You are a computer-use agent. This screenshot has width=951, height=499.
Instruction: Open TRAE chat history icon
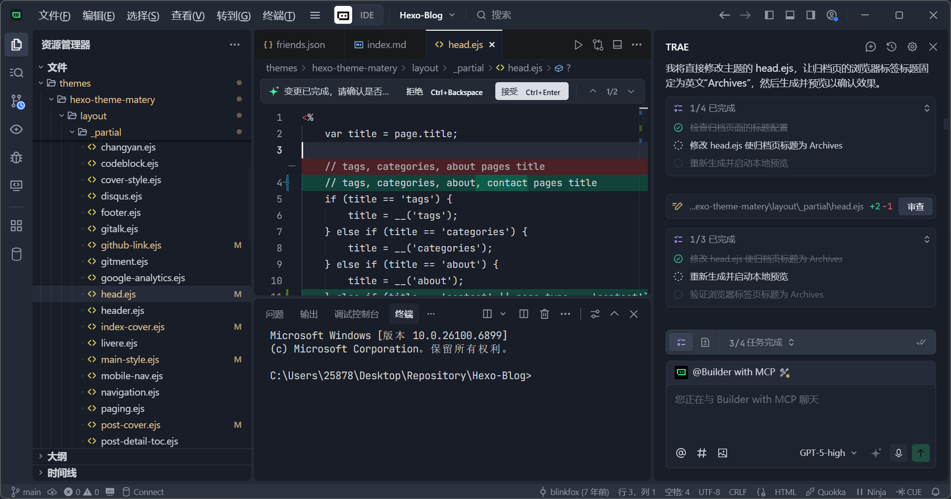(x=892, y=47)
